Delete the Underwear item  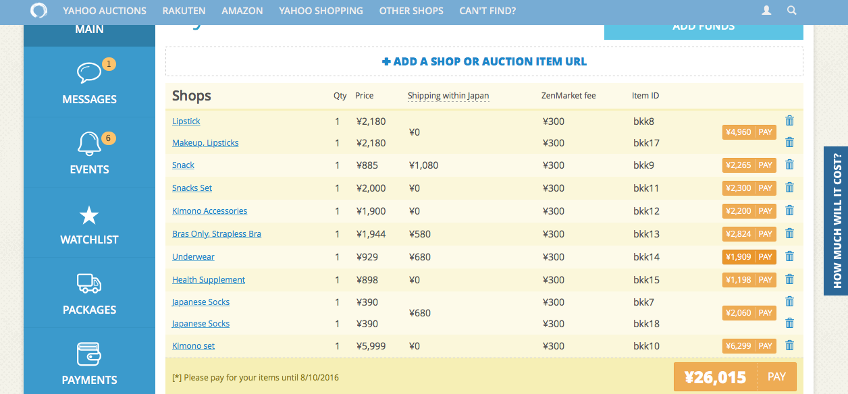tap(789, 256)
